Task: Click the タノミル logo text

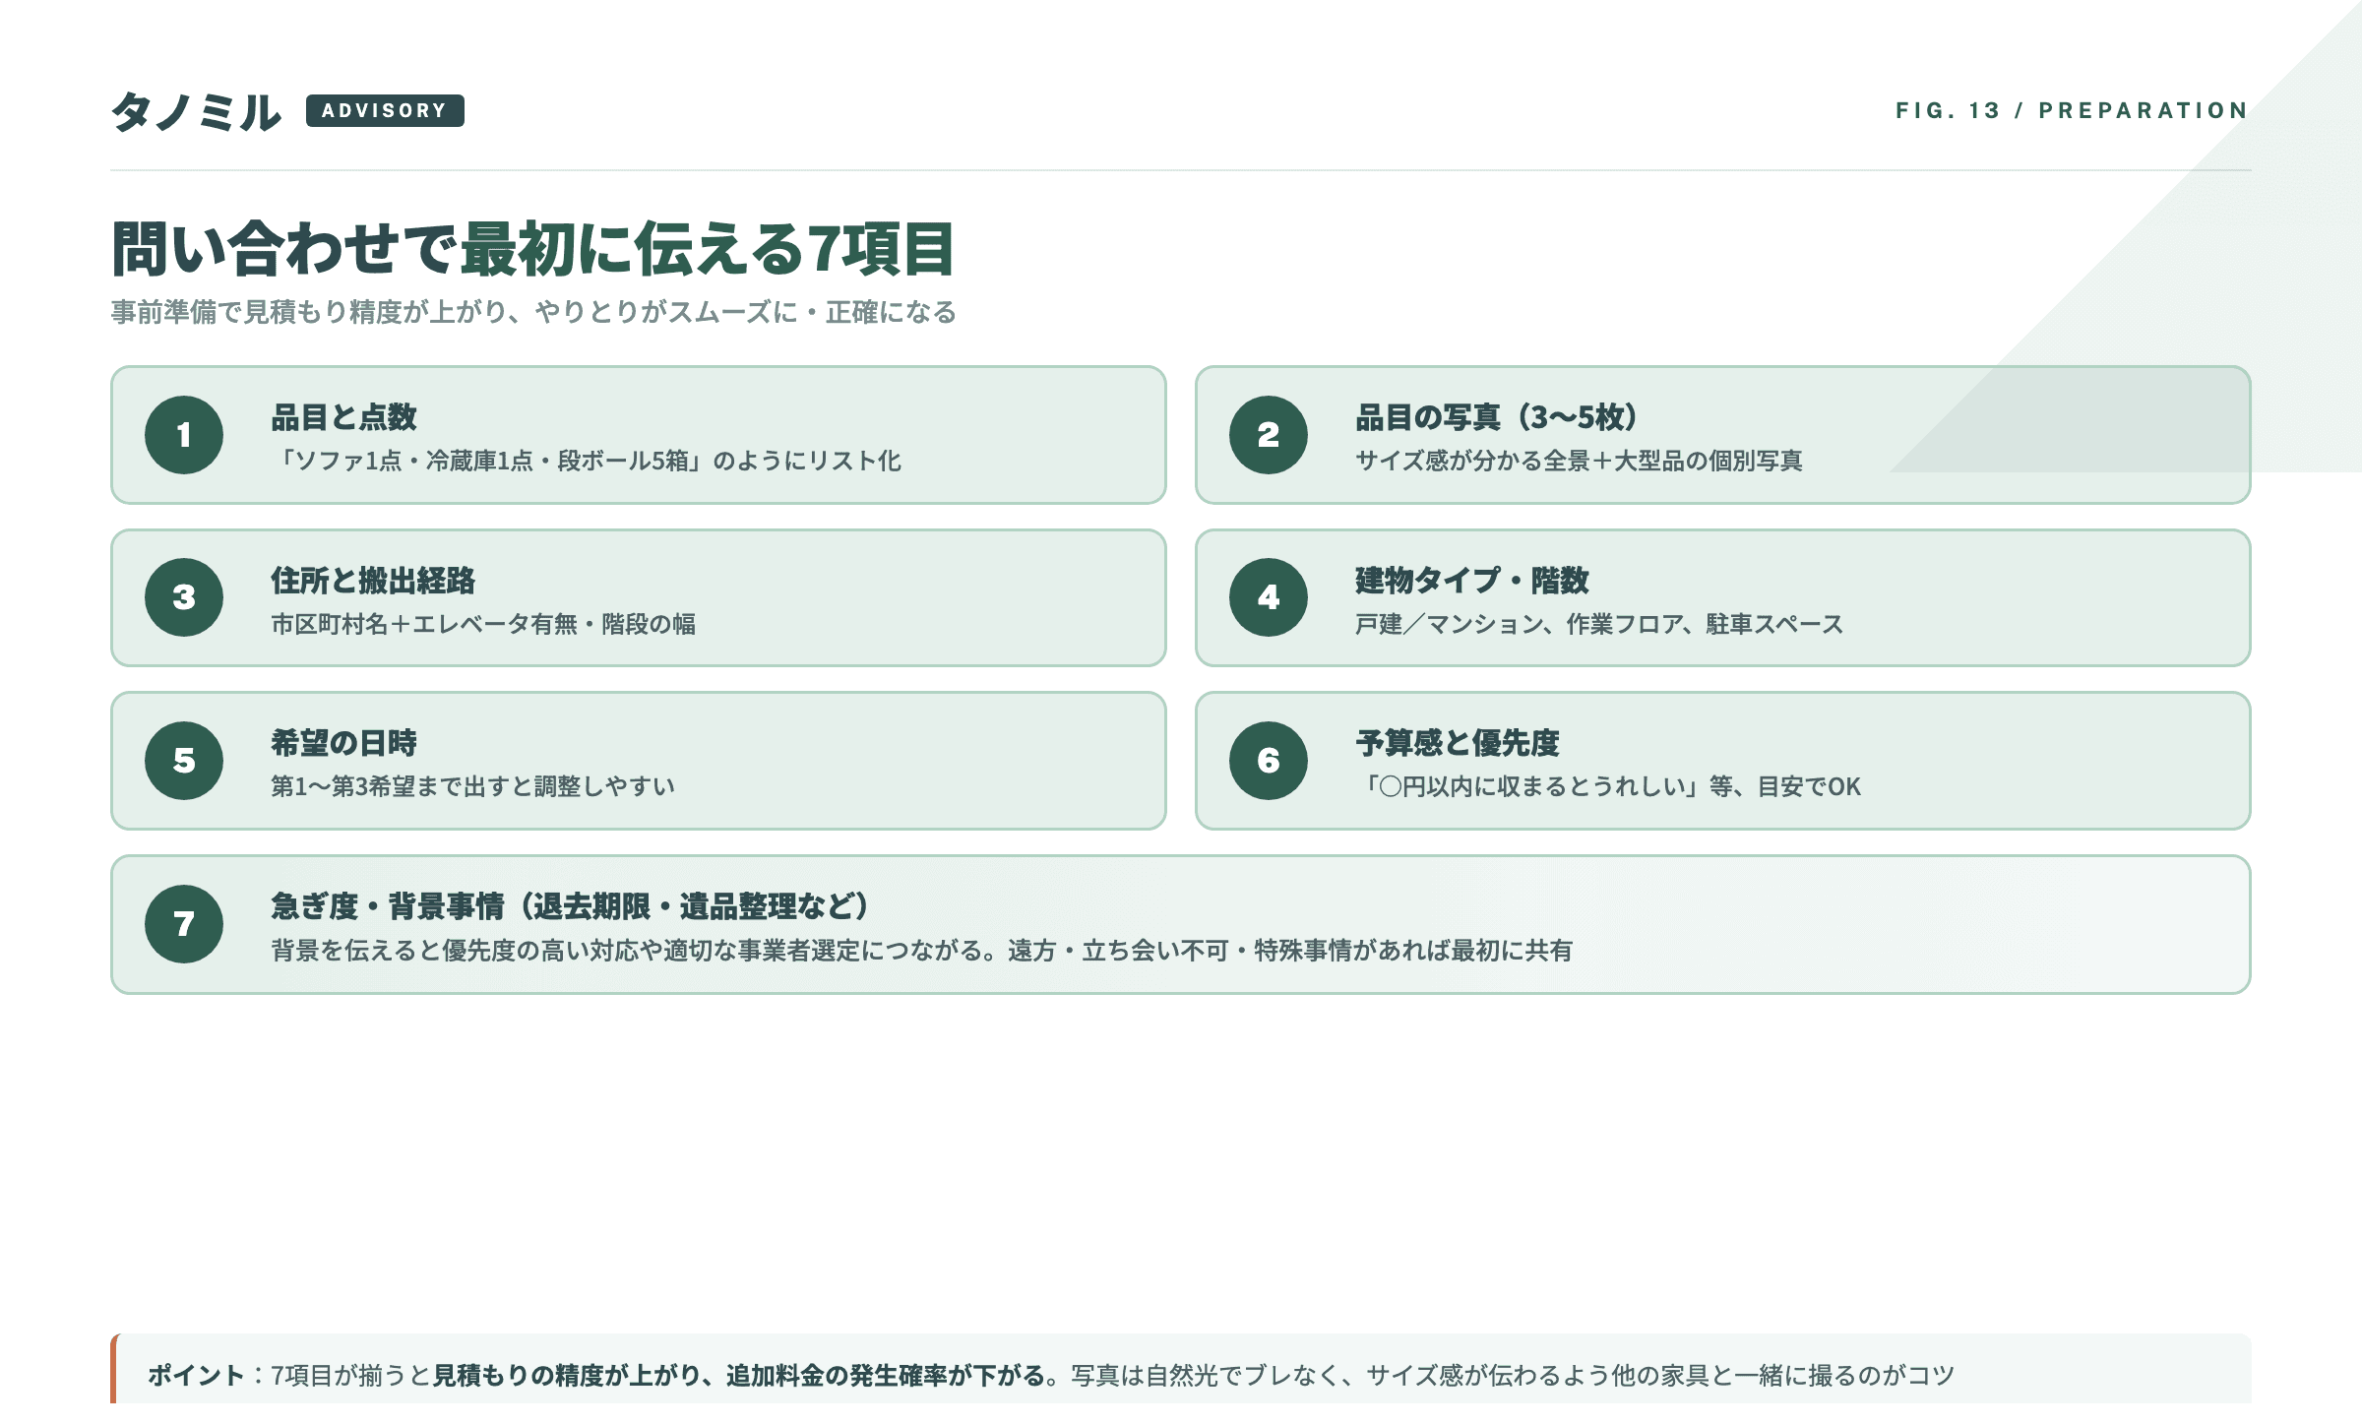Action: 196,111
